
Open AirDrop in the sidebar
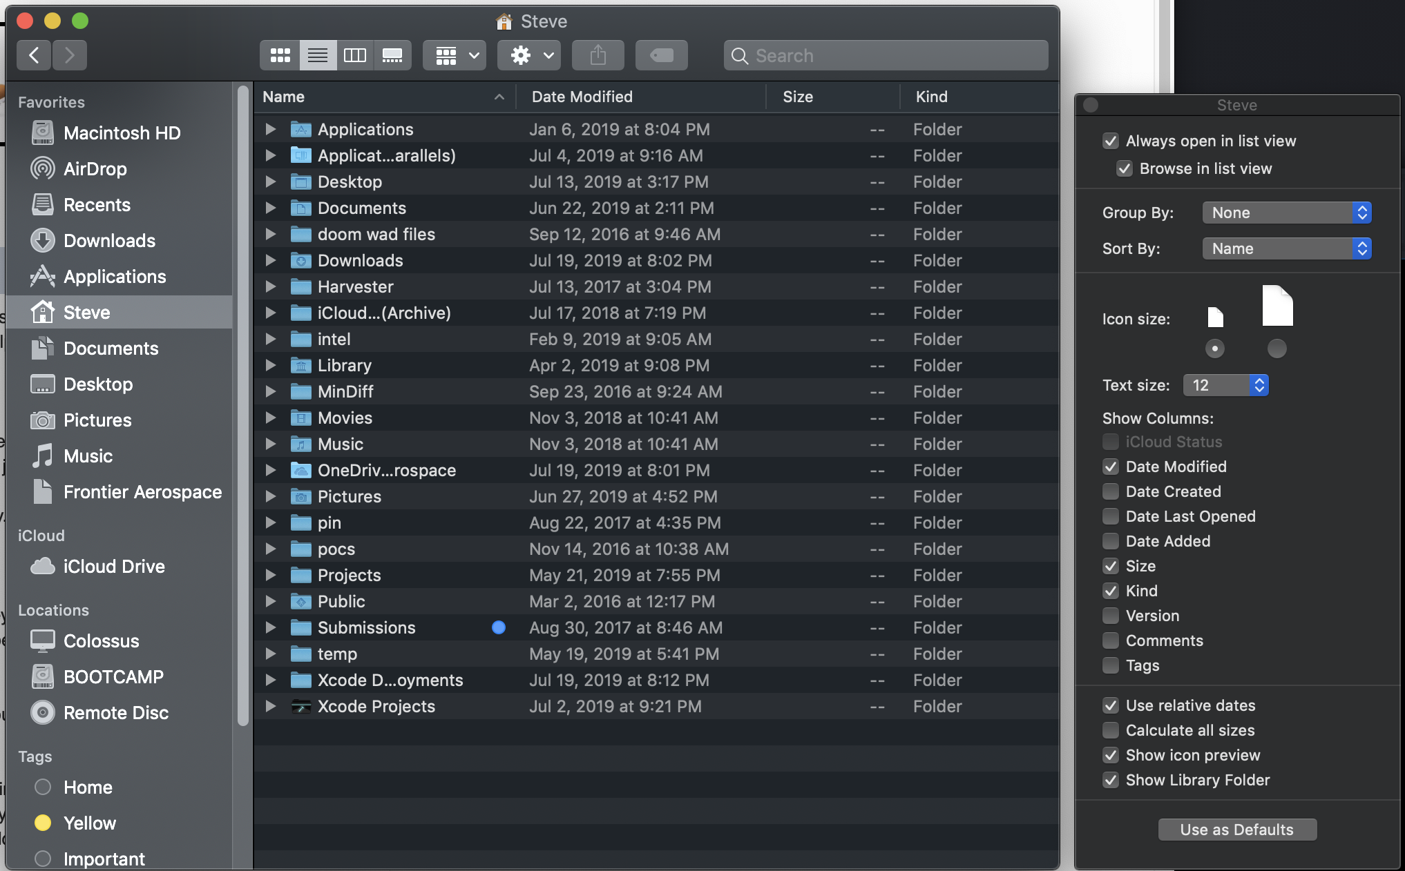point(95,169)
